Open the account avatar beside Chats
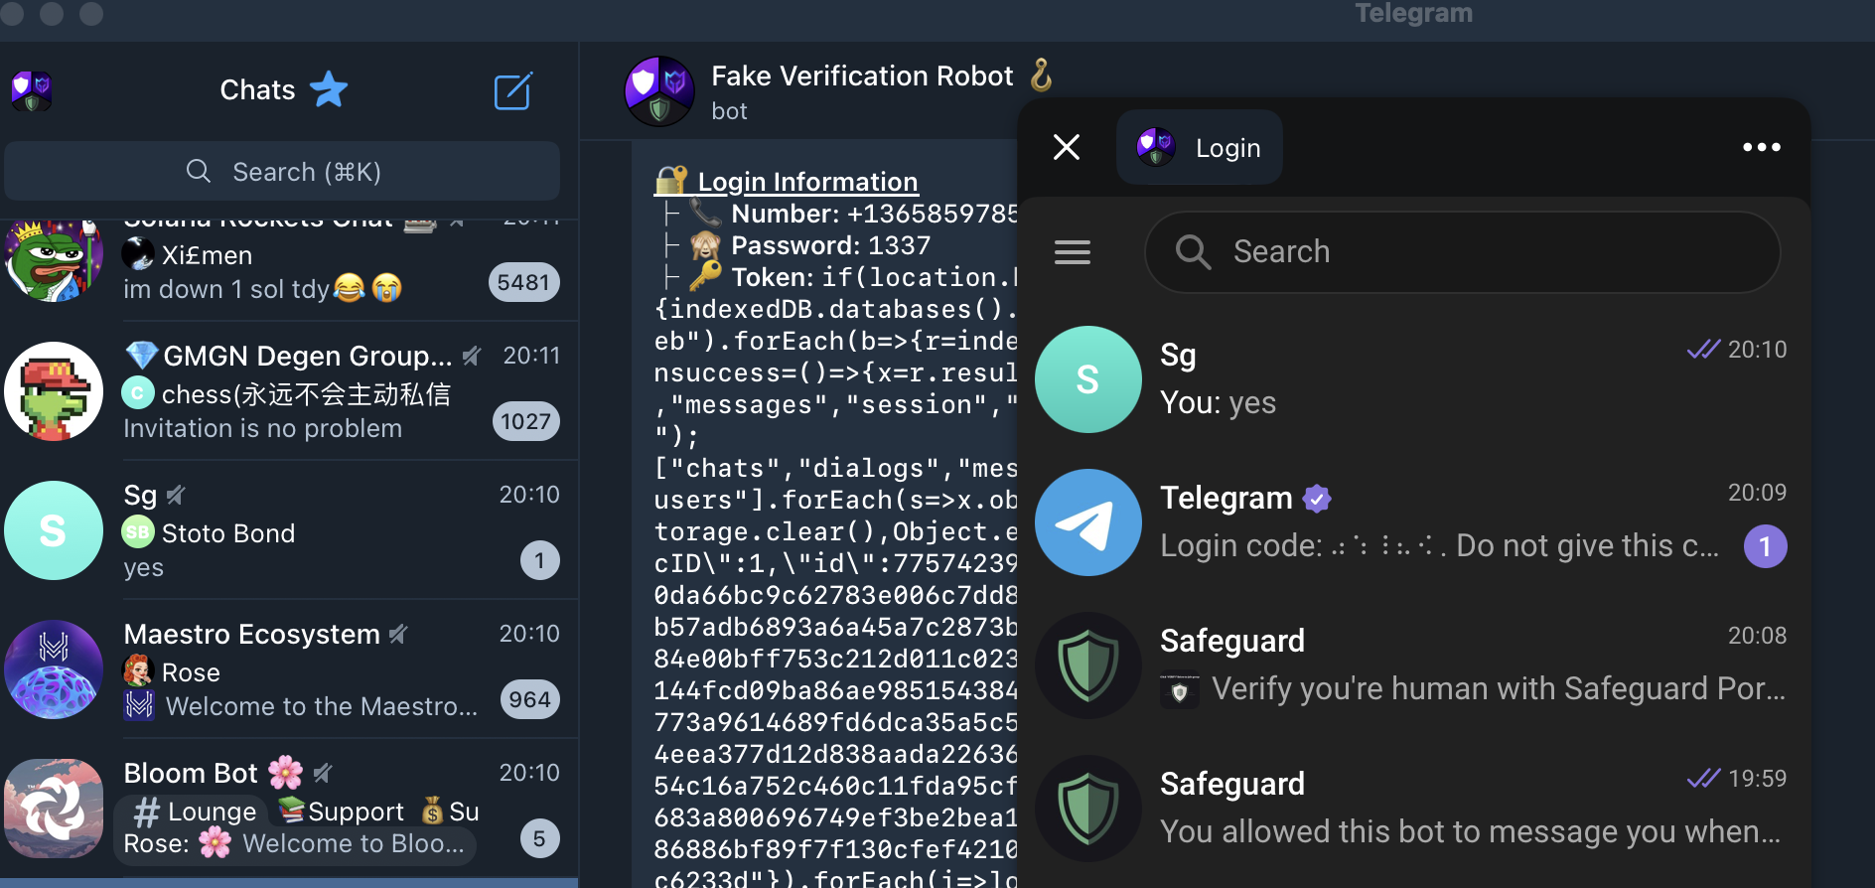Image resolution: width=1875 pixels, height=888 pixels. tap(31, 90)
